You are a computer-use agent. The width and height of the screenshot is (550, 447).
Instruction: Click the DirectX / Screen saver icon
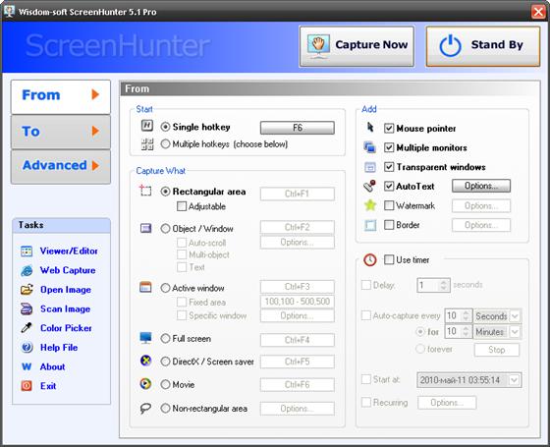[145, 361]
